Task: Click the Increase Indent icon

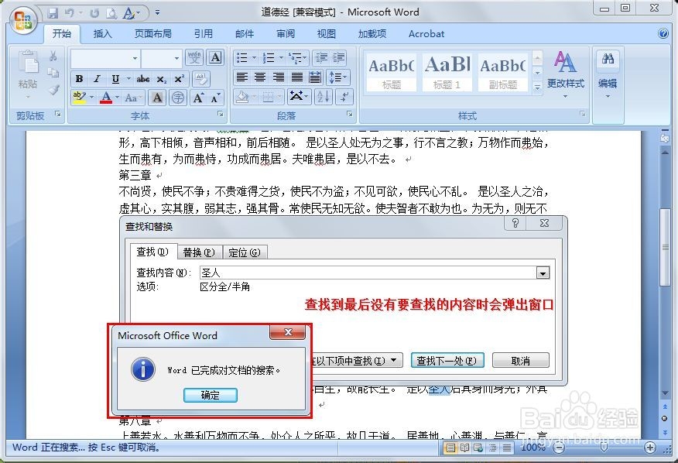Action: 338,57
